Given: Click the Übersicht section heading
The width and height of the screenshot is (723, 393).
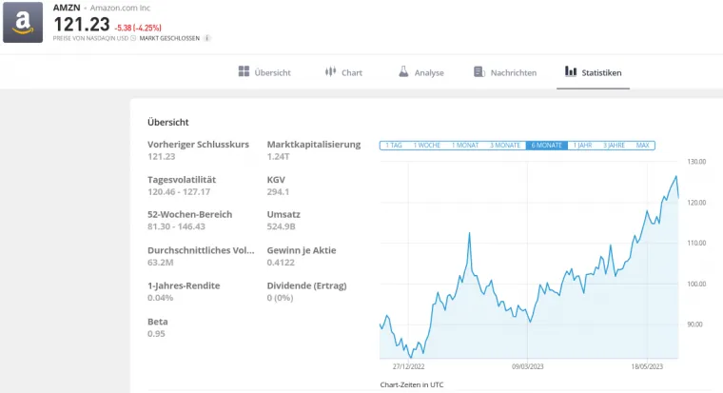Looking at the screenshot, I should coord(167,122).
